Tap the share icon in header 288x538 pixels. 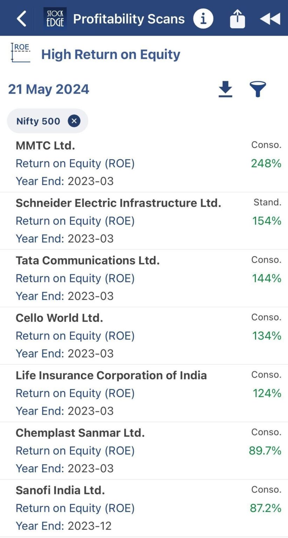click(x=237, y=19)
